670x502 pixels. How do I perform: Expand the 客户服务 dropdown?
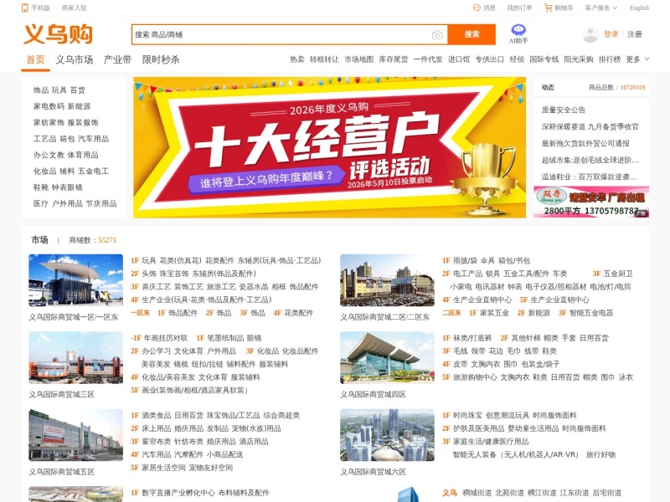tap(600, 8)
